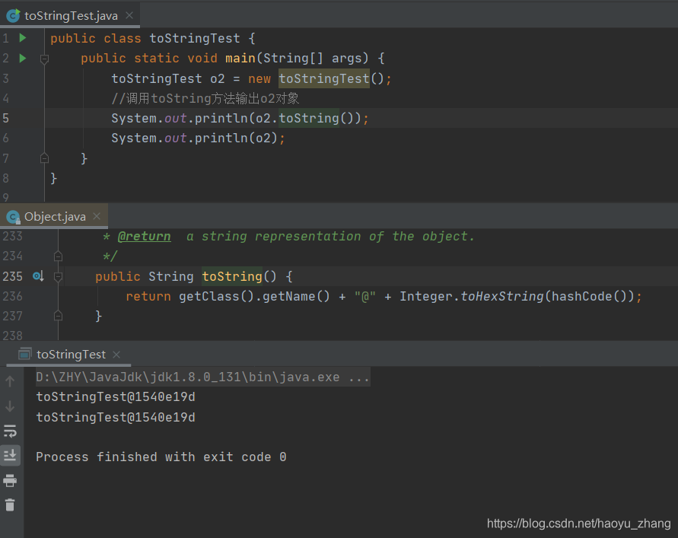
Task: Run main method from line 2 gutter arrow
Action: pyautogui.click(x=23, y=58)
